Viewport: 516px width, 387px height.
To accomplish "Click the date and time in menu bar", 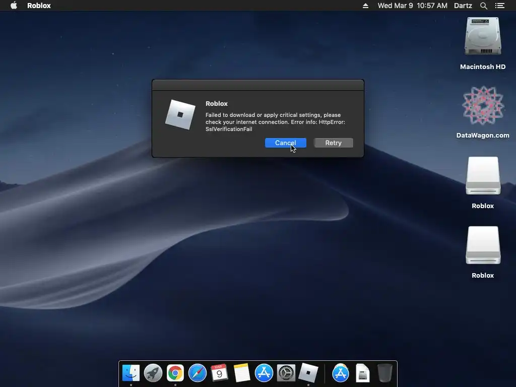I will pos(412,6).
